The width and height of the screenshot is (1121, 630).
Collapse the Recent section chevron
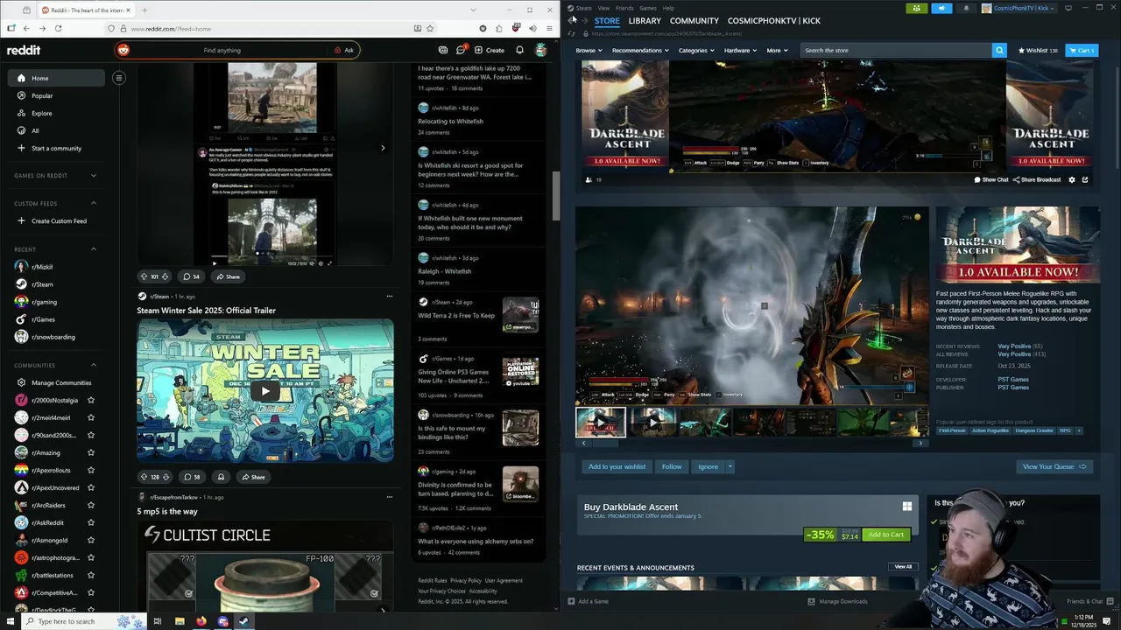click(x=94, y=249)
